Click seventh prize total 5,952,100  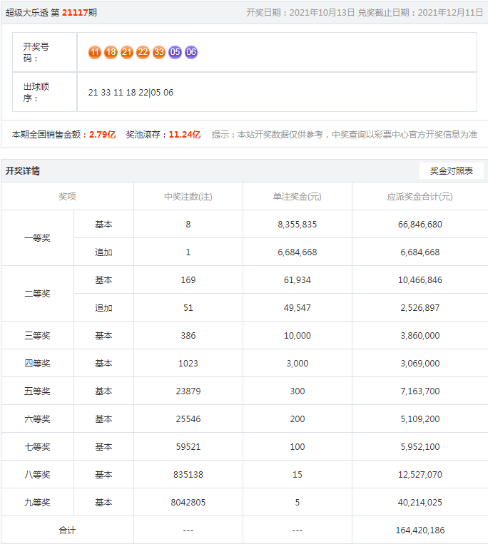pos(420,446)
